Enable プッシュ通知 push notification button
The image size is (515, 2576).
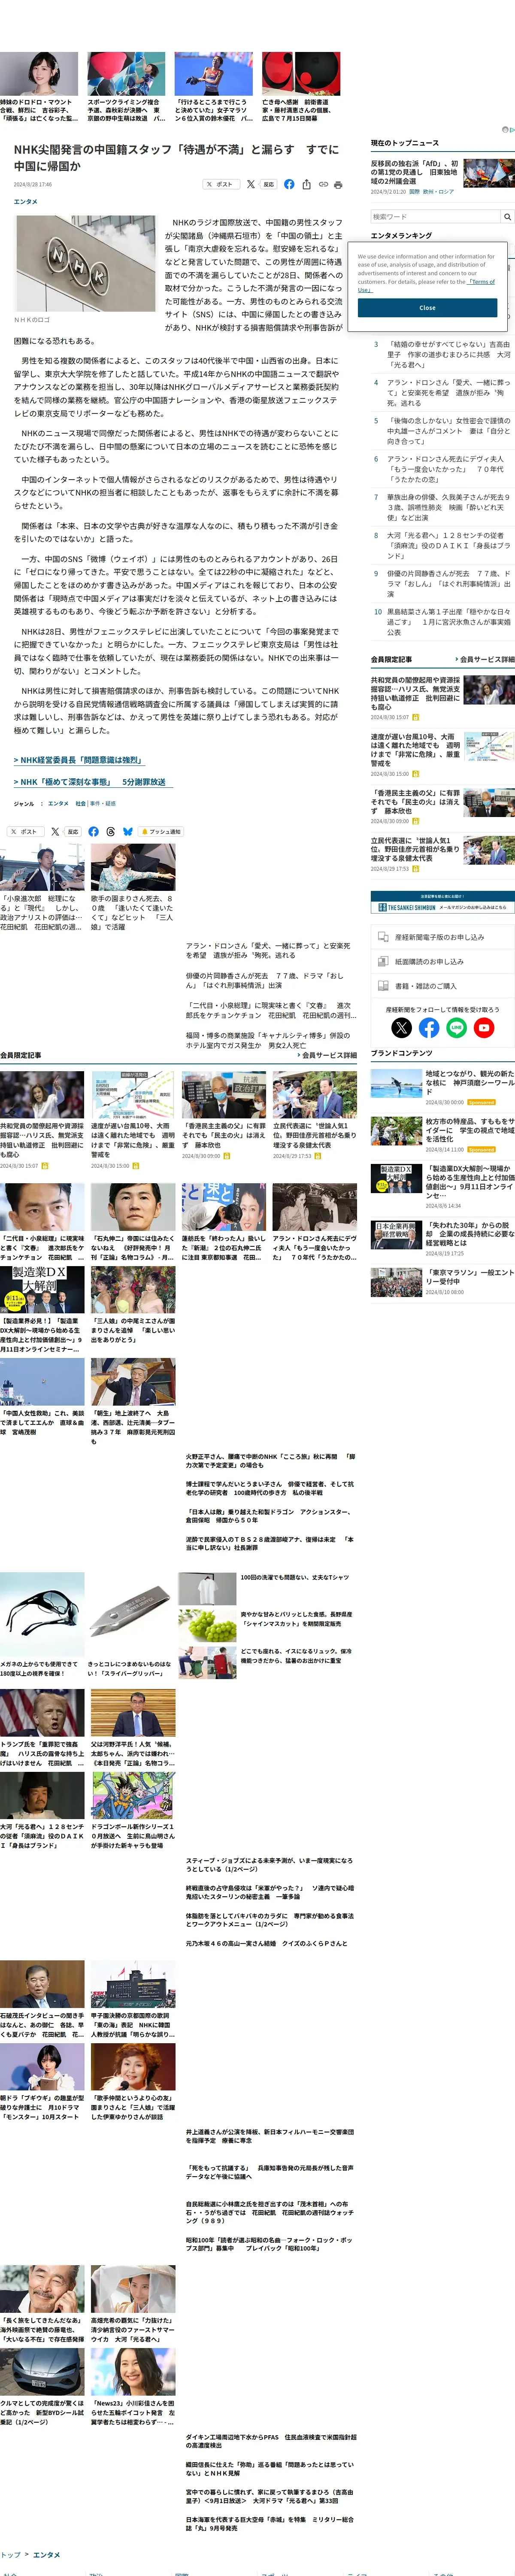pos(162,831)
